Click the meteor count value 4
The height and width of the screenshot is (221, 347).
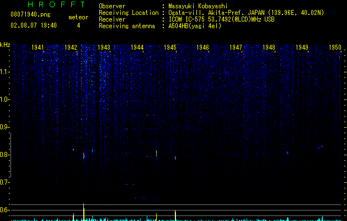[78, 25]
